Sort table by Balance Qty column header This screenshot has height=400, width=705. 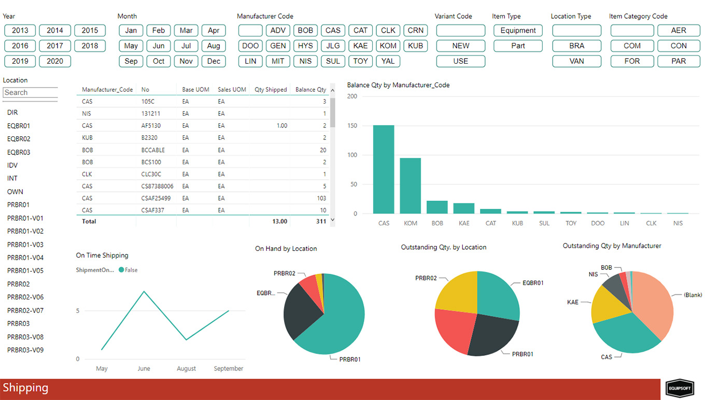click(x=311, y=90)
